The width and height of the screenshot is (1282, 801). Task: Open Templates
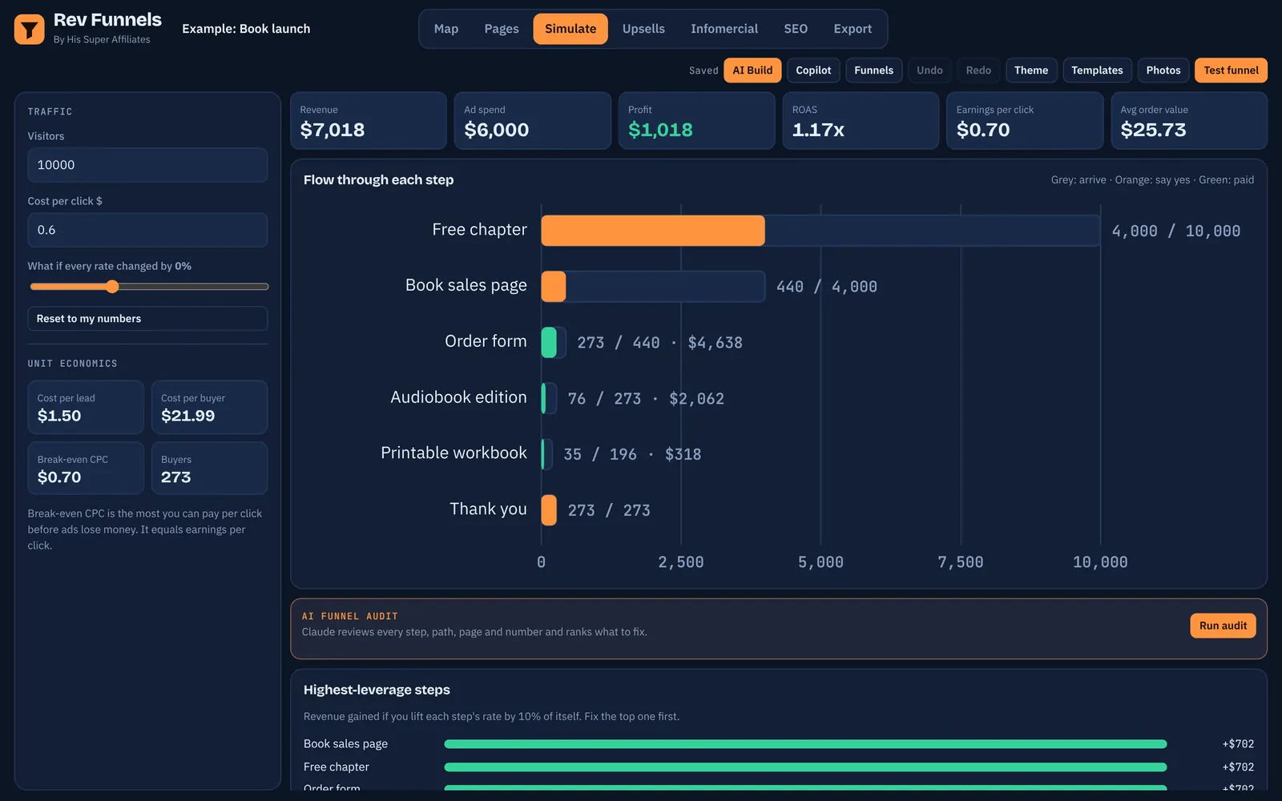[x=1097, y=70]
